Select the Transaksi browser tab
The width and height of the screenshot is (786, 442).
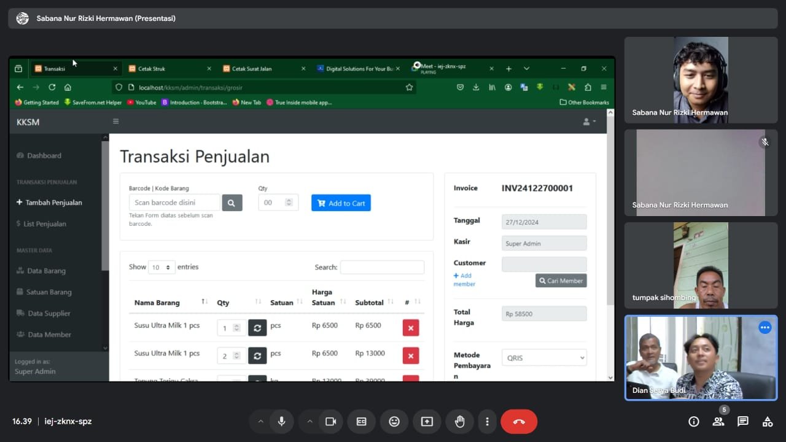[75, 69]
